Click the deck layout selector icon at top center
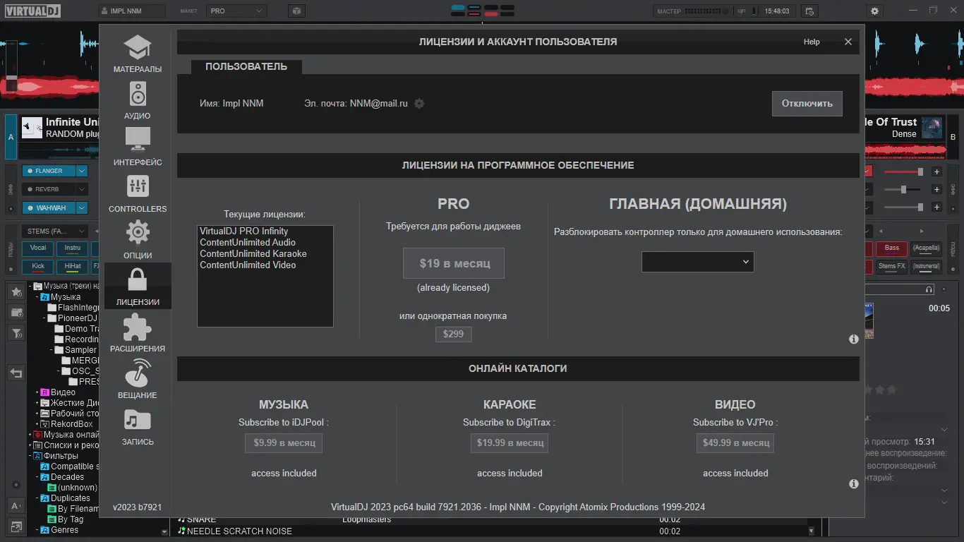Image resolution: width=964 pixels, height=542 pixels. point(482,11)
